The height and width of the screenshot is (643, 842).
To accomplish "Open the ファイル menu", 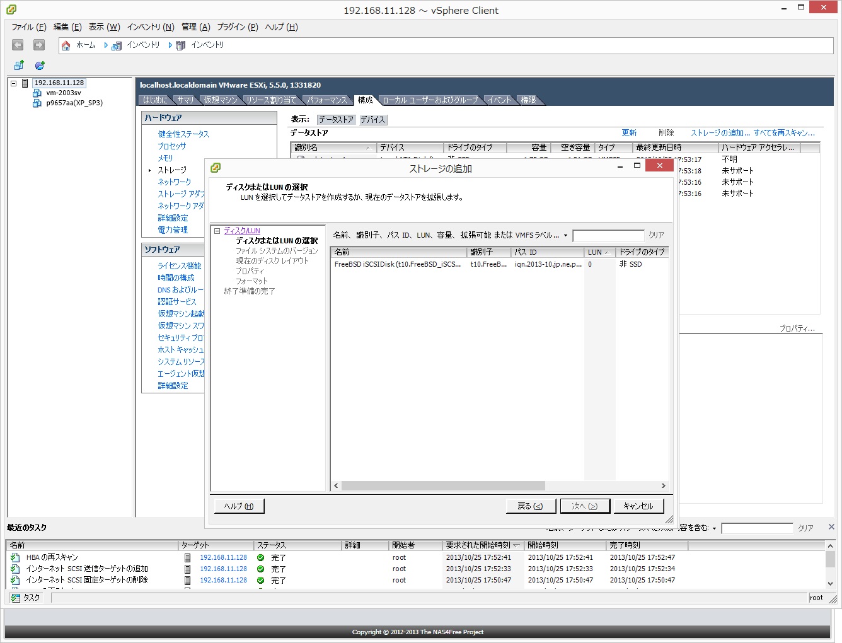I will [x=29, y=27].
